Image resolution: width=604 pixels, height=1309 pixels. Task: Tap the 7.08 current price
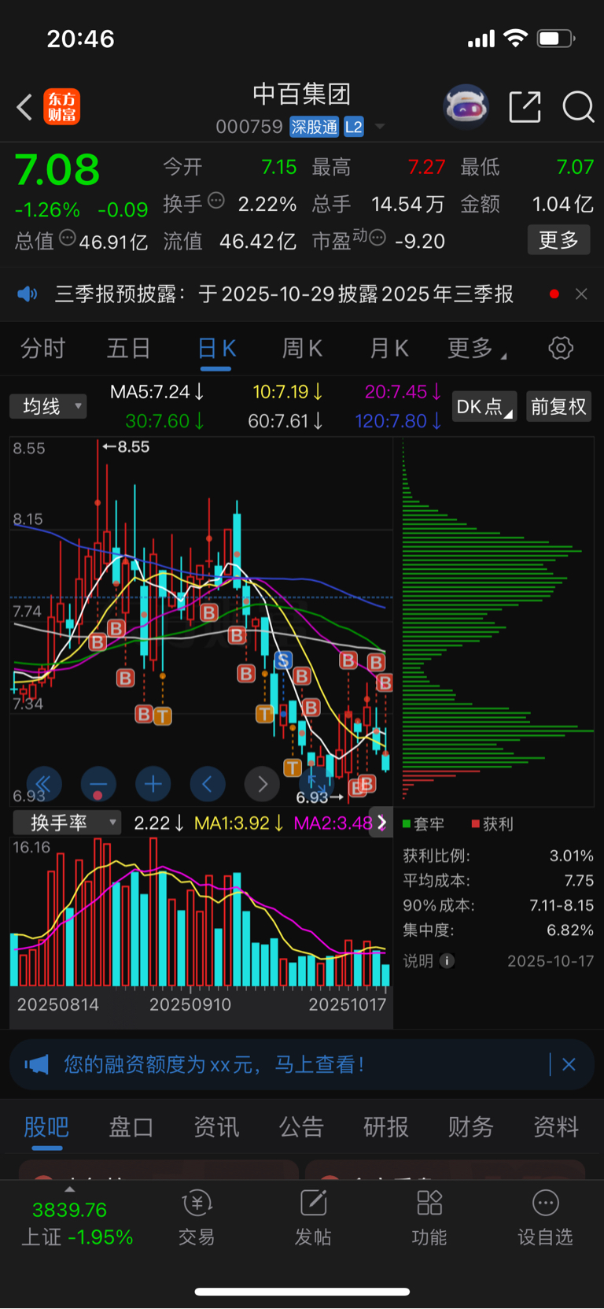57,170
